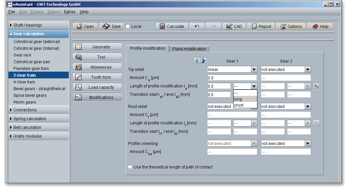This screenshot has width=347, height=188.
Task: Open the Tooth form panel button
Action: pyautogui.click(x=97, y=77)
